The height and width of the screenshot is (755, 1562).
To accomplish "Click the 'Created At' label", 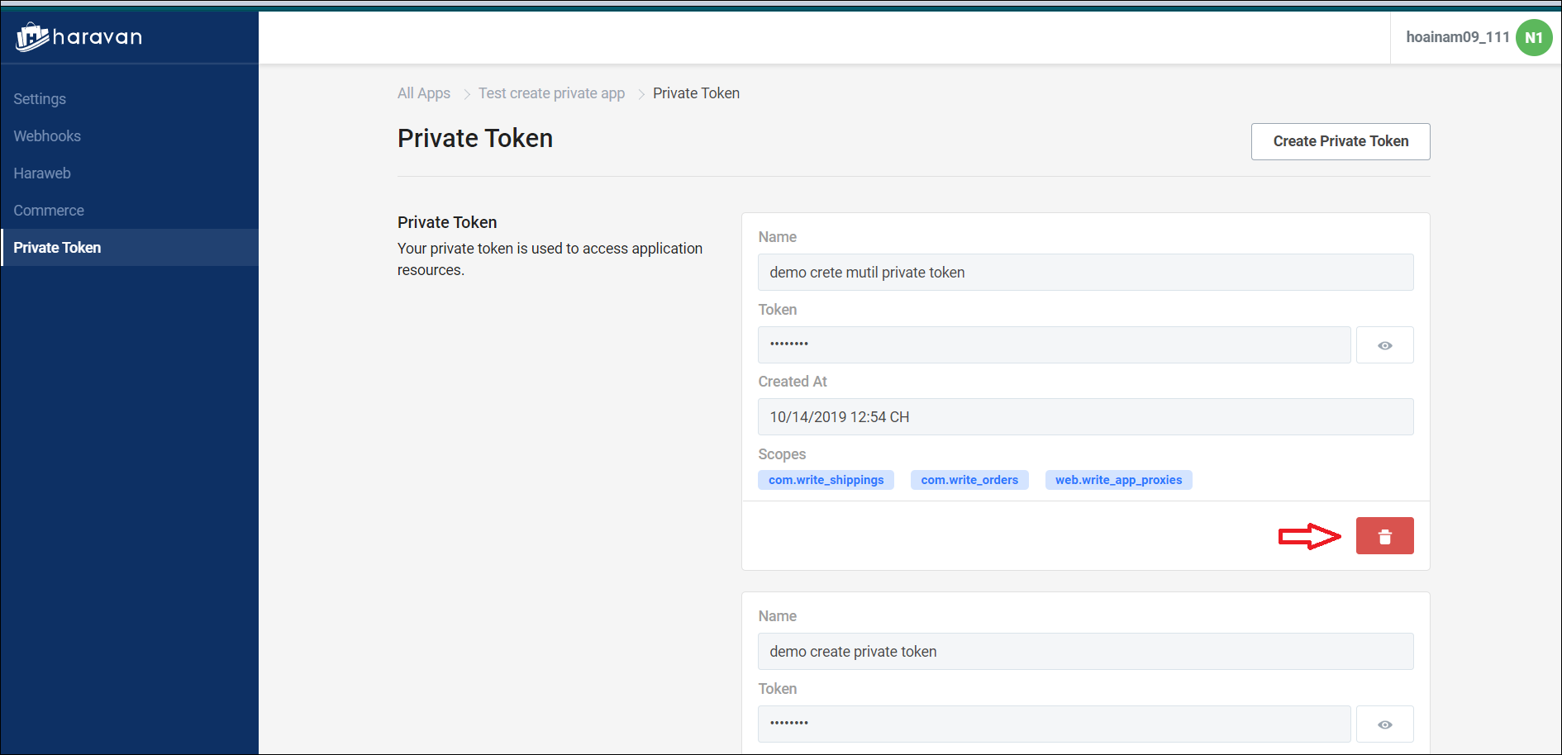I will click(x=793, y=382).
